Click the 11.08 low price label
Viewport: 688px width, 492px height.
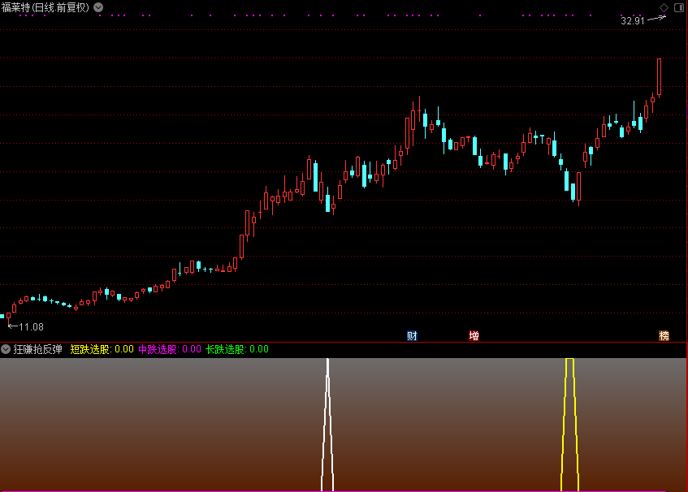(x=31, y=326)
